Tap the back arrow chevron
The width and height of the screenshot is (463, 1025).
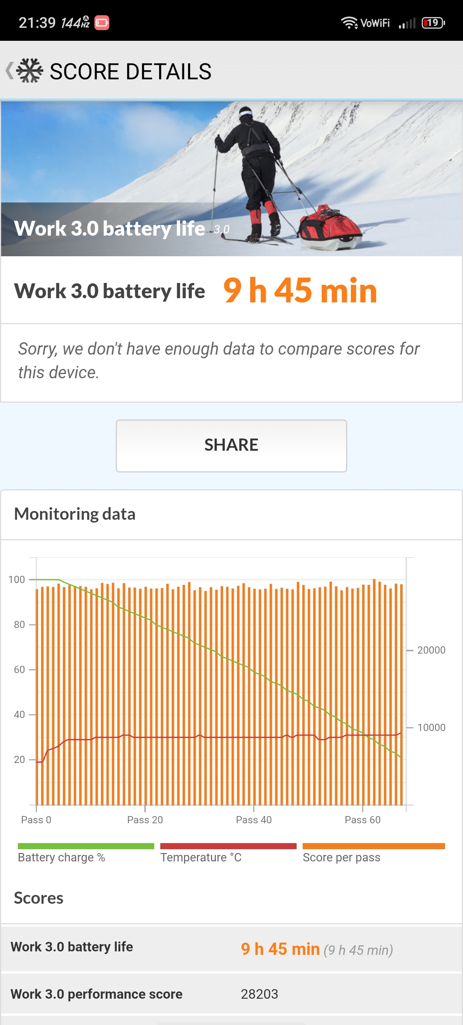[10, 71]
